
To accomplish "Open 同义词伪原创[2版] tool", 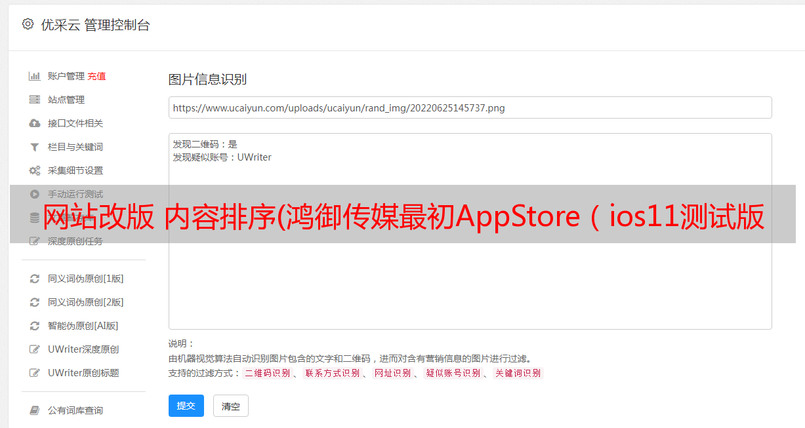I will click(85, 302).
